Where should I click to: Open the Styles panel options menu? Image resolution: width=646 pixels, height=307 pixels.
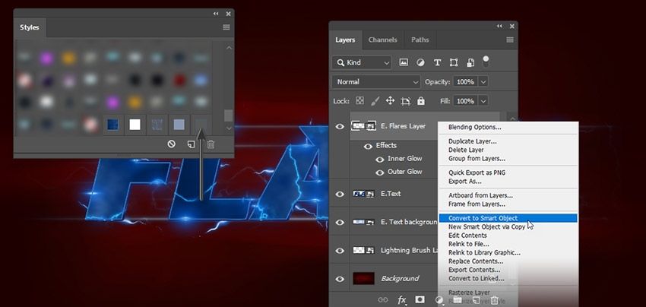tap(226, 27)
